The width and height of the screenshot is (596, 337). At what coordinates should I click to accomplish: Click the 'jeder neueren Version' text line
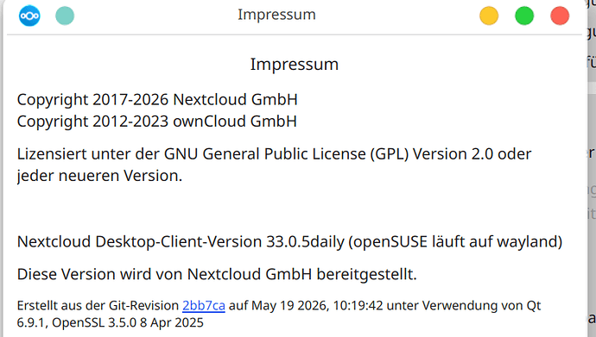[x=99, y=176]
